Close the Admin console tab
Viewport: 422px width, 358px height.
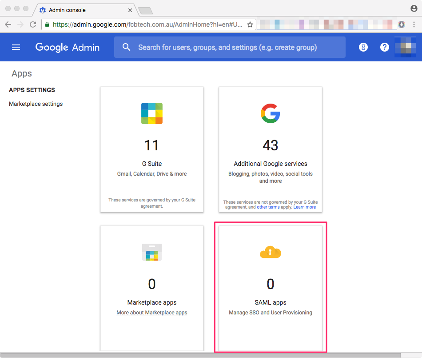pyautogui.click(x=130, y=10)
